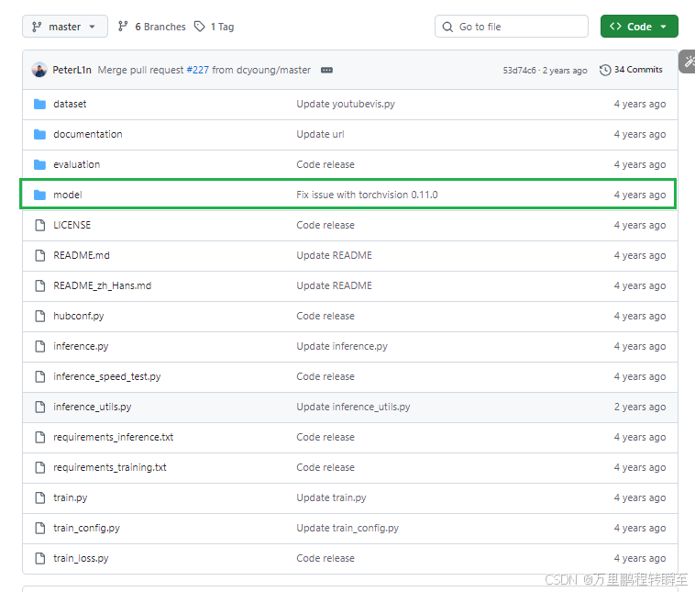Click the requirements_inference.txt file icon
This screenshot has height=592, width=695.
click(40, 437)
